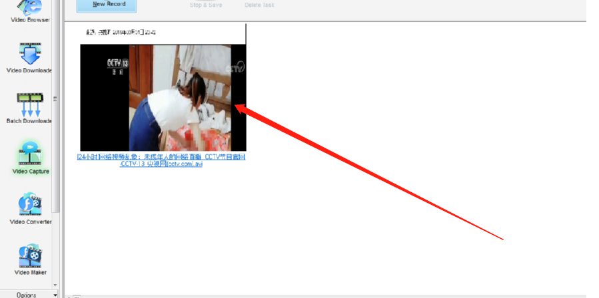The width and height of the screenshot is (599, 298).
Task: Click the date text above the thumbnail
Action: click(x=121, y=33)
